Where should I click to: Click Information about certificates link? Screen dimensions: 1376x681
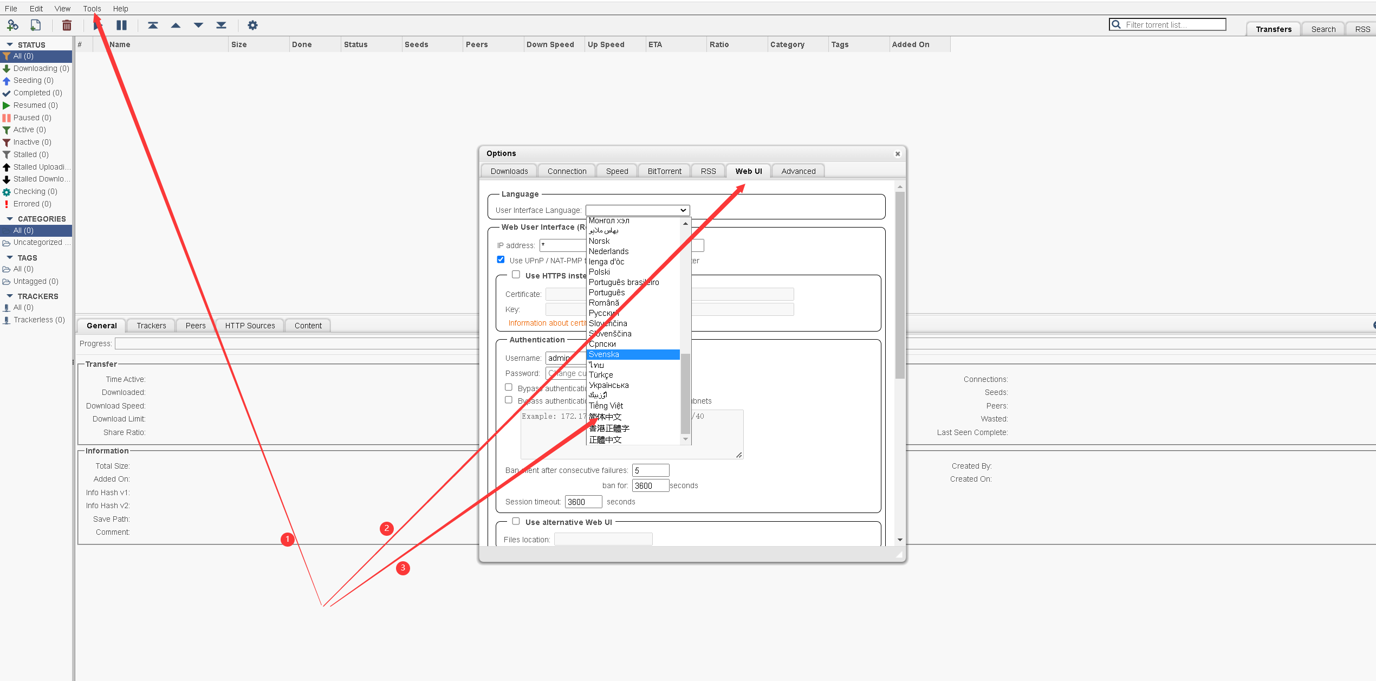546,323
